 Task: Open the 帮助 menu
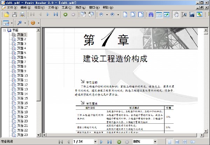(x=108, y=7)
